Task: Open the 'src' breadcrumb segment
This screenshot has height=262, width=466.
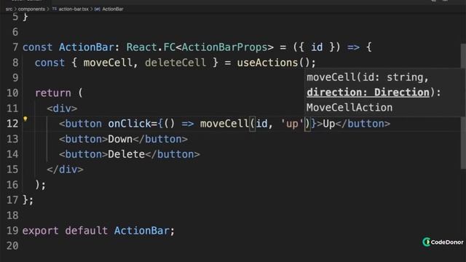Action: click(9, 9)
